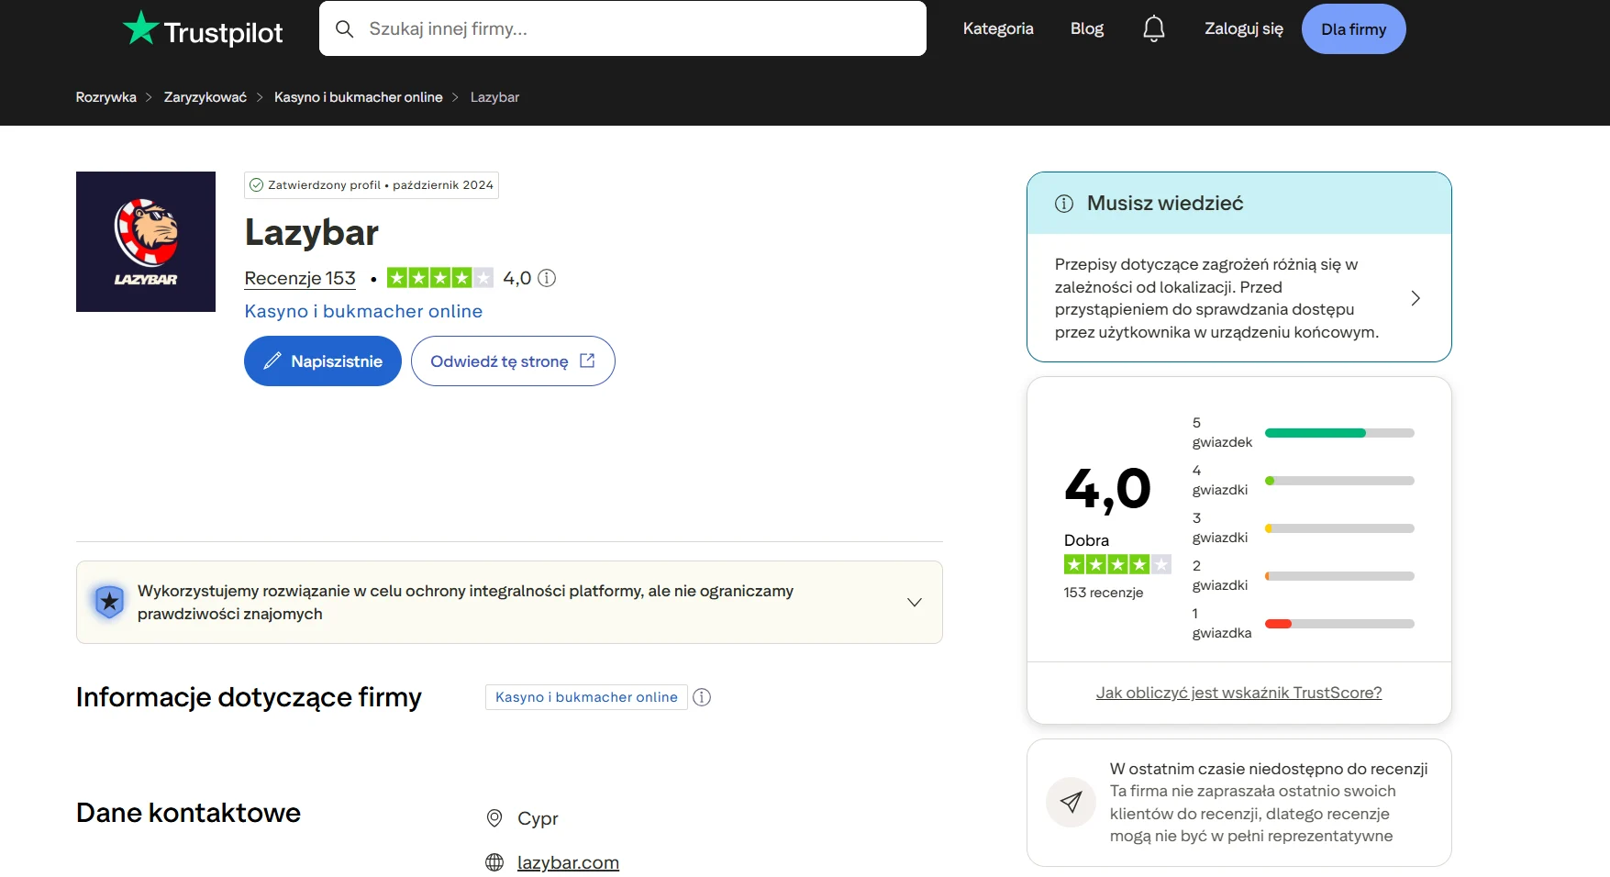The image size is (1610, 877).
Task: Click the shield star icon
Action: click(109, 602)
